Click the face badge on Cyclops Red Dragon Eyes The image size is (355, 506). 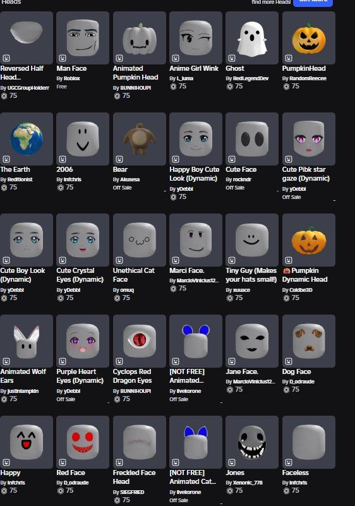[x=119, y=361]
